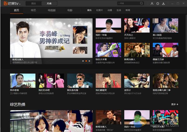This screenshot has height=132, width=187.
Task: Click the 我们都爱笑 title text
Action: pos(101,90)
